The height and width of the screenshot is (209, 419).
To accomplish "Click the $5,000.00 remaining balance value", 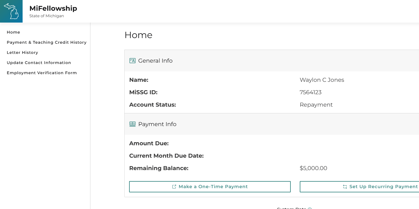I will click(313, 168).
